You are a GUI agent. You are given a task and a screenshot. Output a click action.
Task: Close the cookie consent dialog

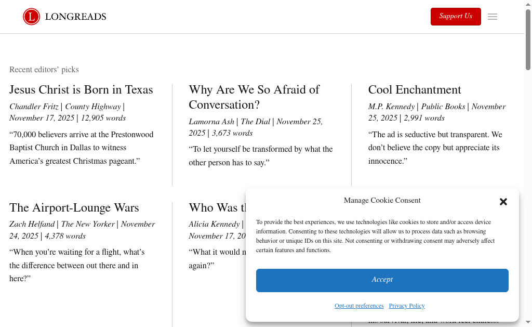tap(503, 202)
